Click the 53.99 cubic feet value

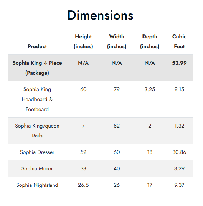pos(179,63)
